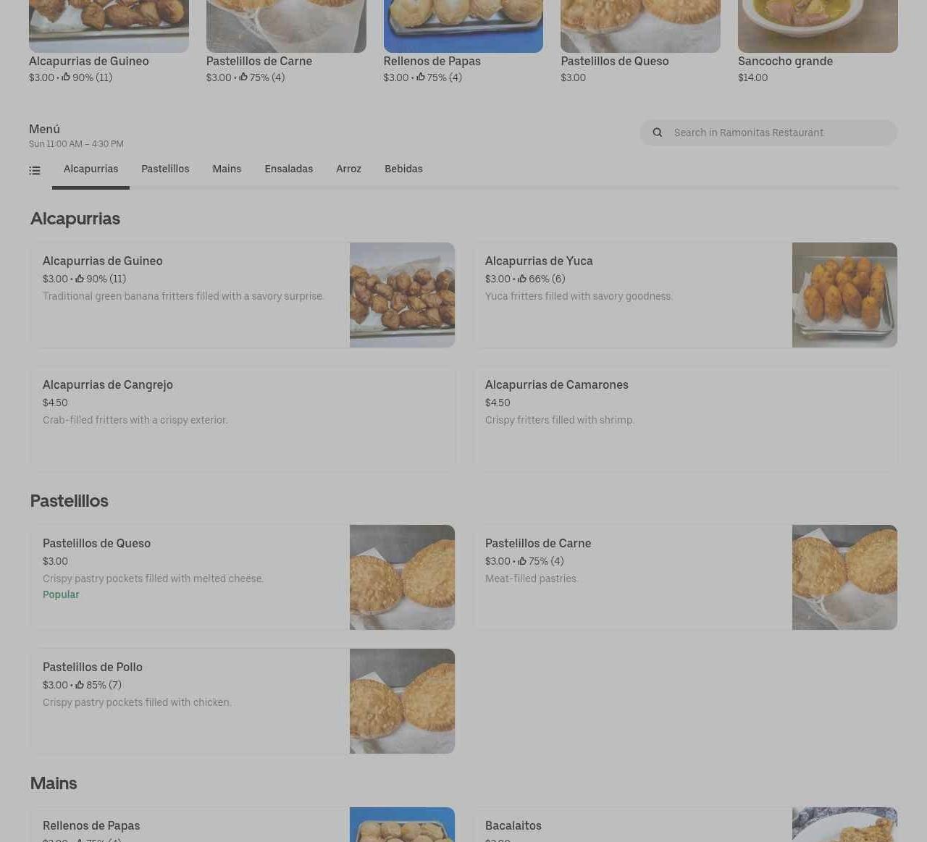The image size is (927, 842).
Task: Click 'Crispy pastry pockets filled with melted cheese.'
Action: [x=154, y=578]
